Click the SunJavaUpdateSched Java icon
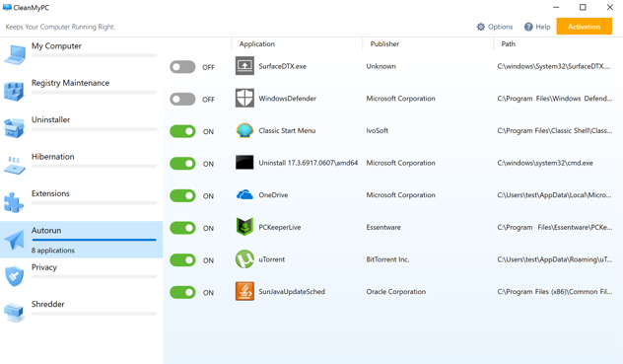Viewport: 623px width, 364px height. [x=244, y=292]
